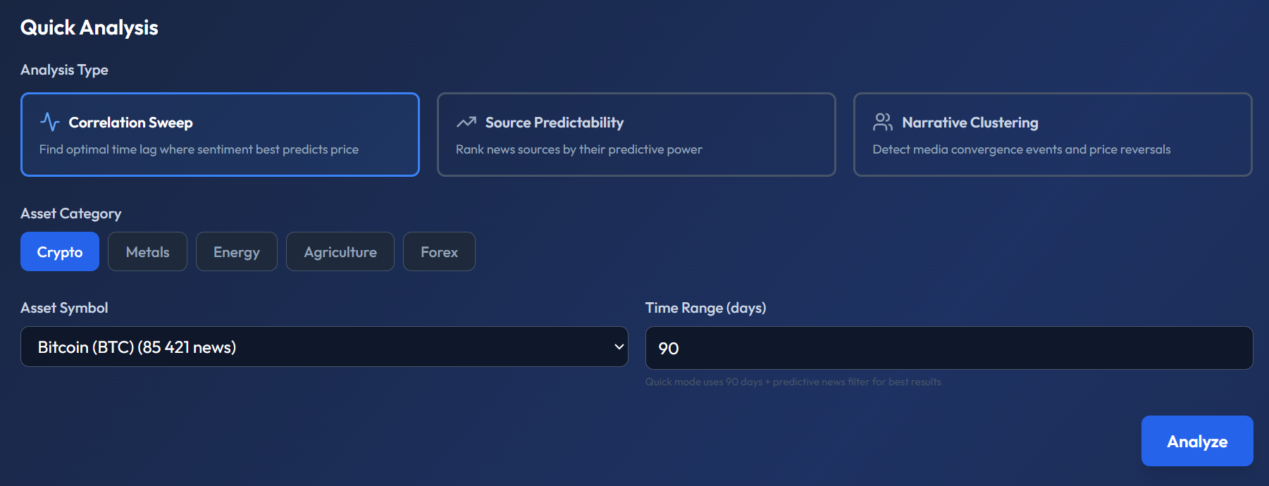1269x486 pixels.
Task: Switch analysis type to Source Predictability
Action: (x=636, y=135)
